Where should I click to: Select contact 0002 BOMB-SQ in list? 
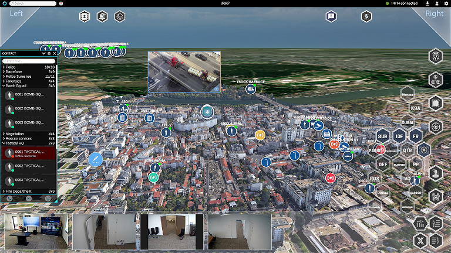[x=29, y=108]
